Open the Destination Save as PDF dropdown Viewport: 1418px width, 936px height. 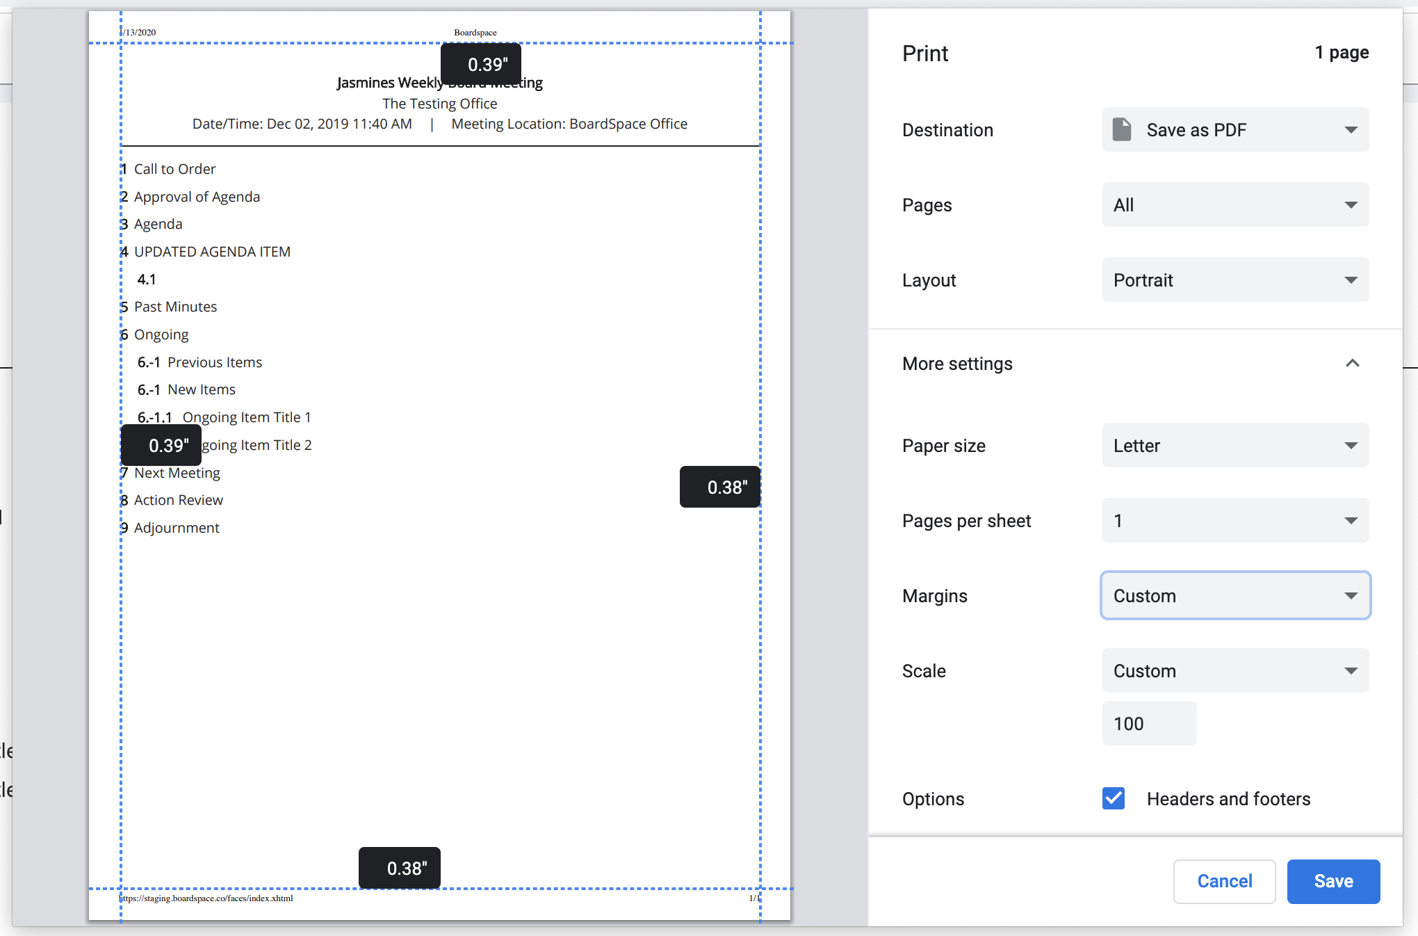pos(1235,129)
